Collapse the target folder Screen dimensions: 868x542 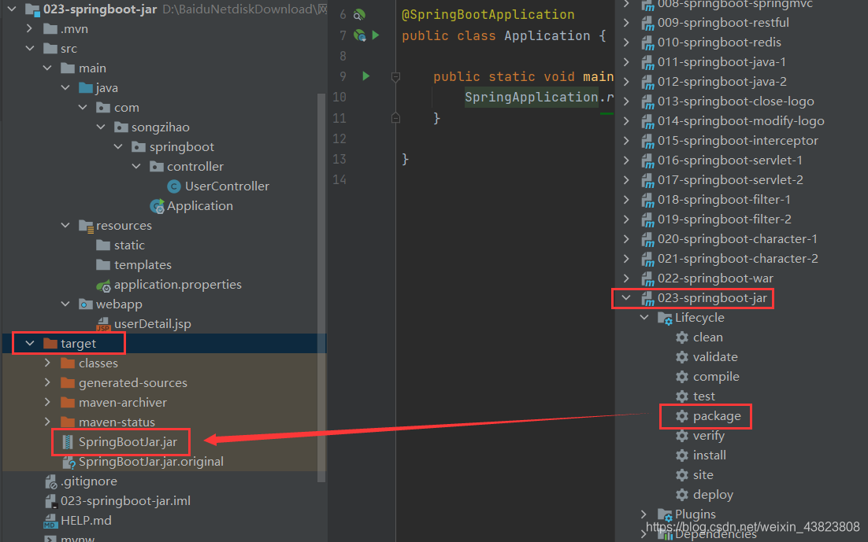point(31,343)
